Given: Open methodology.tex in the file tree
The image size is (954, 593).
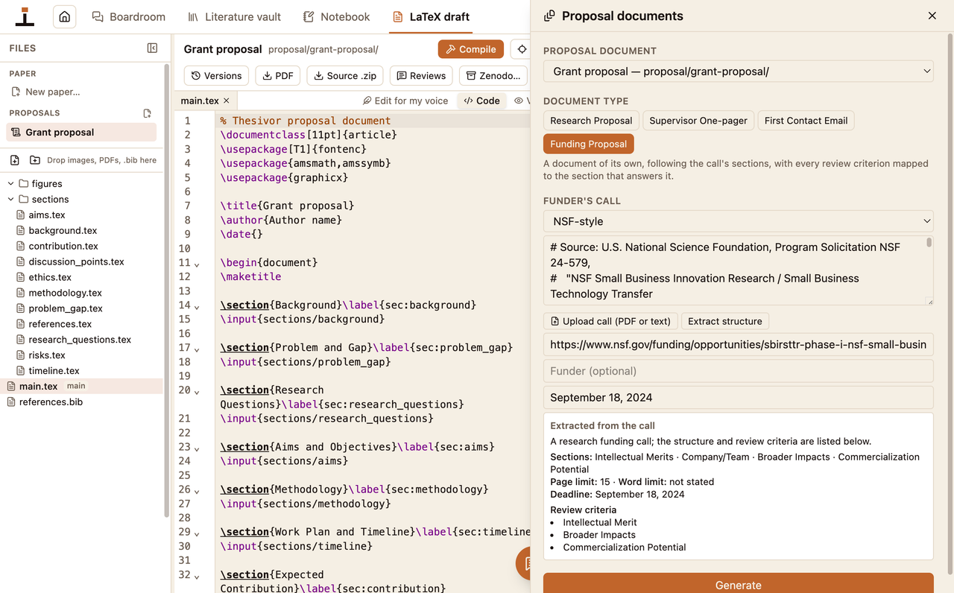Looking at the screenshot, I should 66,293.
